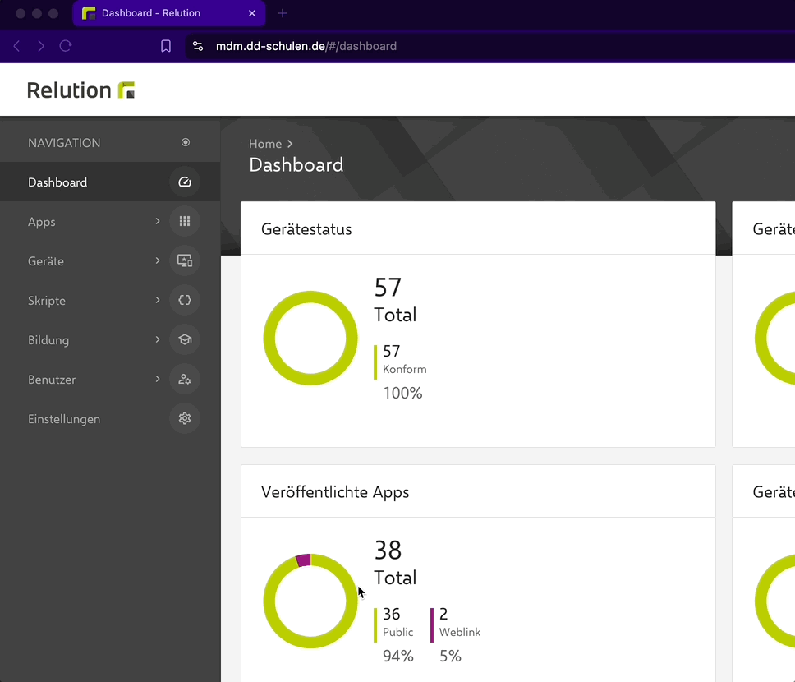Click the 94% value under Public
Viewport: 795px width, 682px height.
point(398,657)
